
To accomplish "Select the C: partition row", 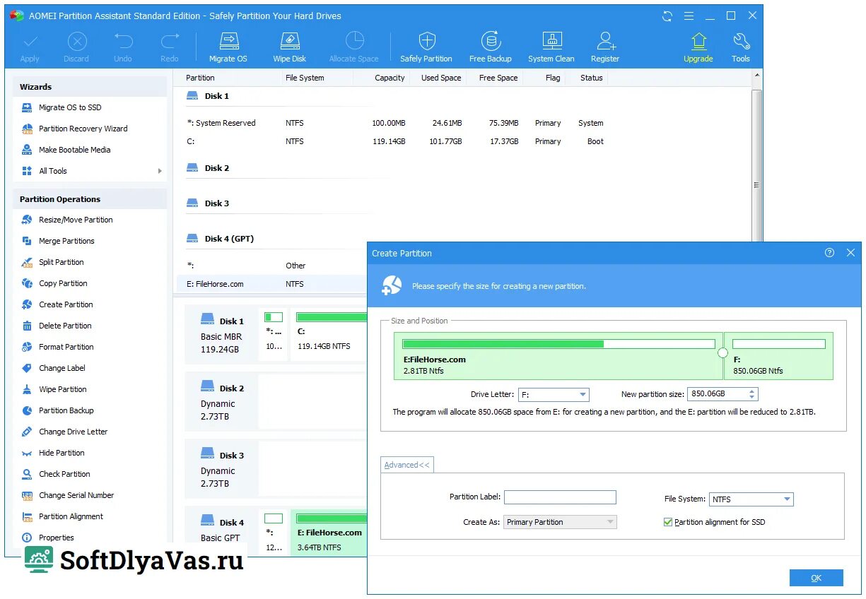I will coord(462,141).
